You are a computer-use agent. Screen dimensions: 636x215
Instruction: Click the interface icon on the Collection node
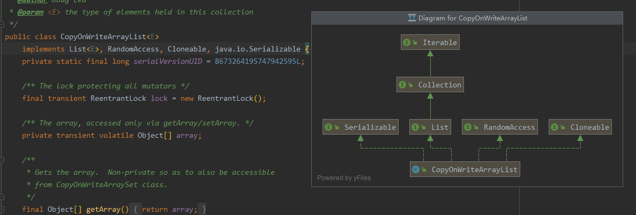click(x=403, y=85)
